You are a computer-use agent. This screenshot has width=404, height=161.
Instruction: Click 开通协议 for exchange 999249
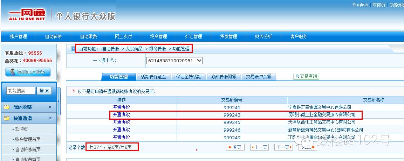click(121, 137)
